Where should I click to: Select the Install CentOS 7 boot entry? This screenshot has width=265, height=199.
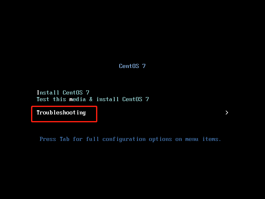click(63, 92)
